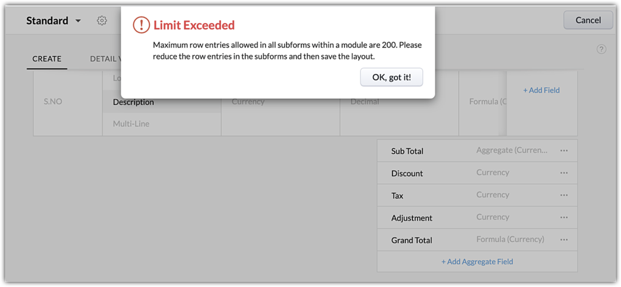Open the layout settings gear icon
The height and width of the screenshot is (287, 621).
click(x=102, y=20)
